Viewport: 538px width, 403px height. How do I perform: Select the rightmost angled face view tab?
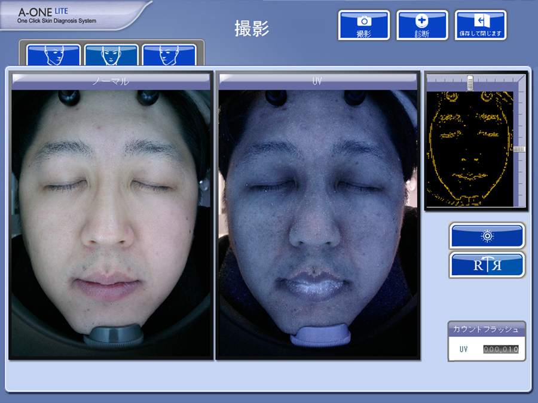[x=170, y=56]
